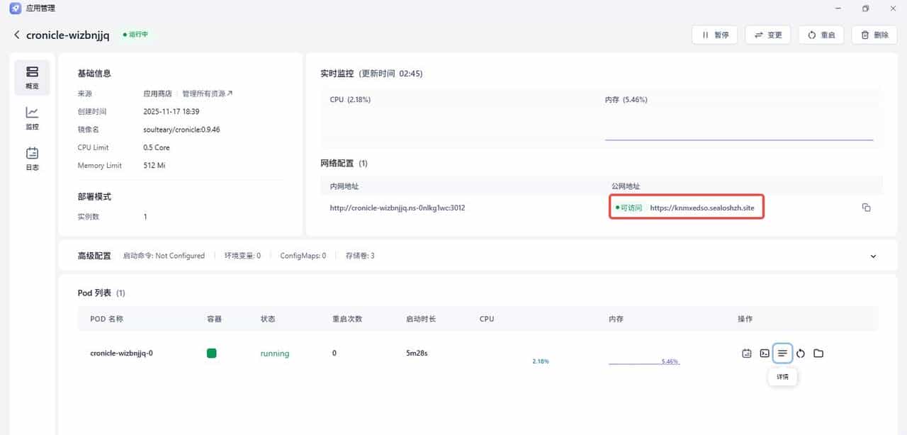Pause the app with the 暂停 button
Screen dimensions: 907x435
point(714,34)
